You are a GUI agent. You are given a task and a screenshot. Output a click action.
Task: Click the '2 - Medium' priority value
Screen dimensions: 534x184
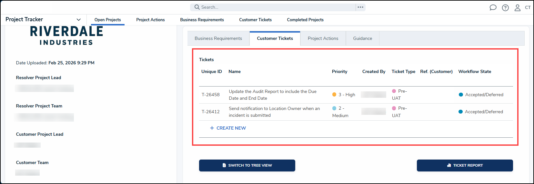coord(340,112)
